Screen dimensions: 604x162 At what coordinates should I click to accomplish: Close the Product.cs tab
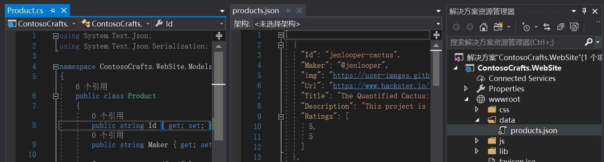(x=63, y=10)
